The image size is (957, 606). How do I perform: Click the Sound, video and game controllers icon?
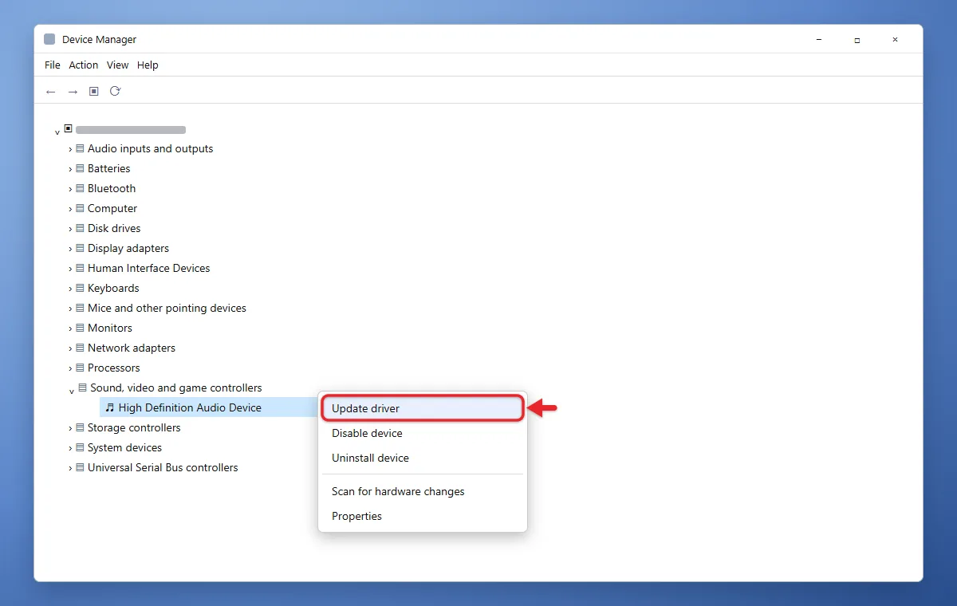coord(82,388)
